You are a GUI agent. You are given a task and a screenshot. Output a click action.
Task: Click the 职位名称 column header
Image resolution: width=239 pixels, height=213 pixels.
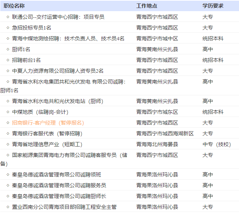pyautogui.click(x=14, y=6)
